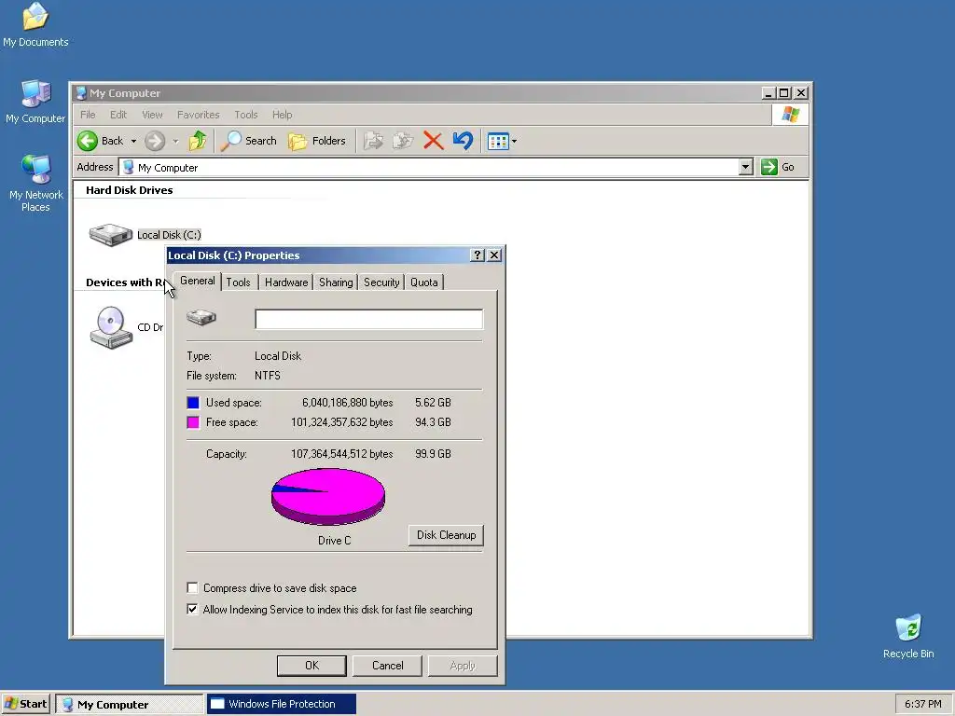Click Cancel in the Properties dialog

pyautogui.click(x=387, y=666)
